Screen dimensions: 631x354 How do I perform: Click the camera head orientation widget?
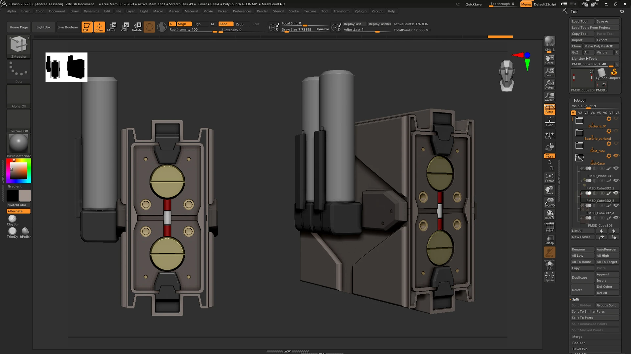pos(506,76)
